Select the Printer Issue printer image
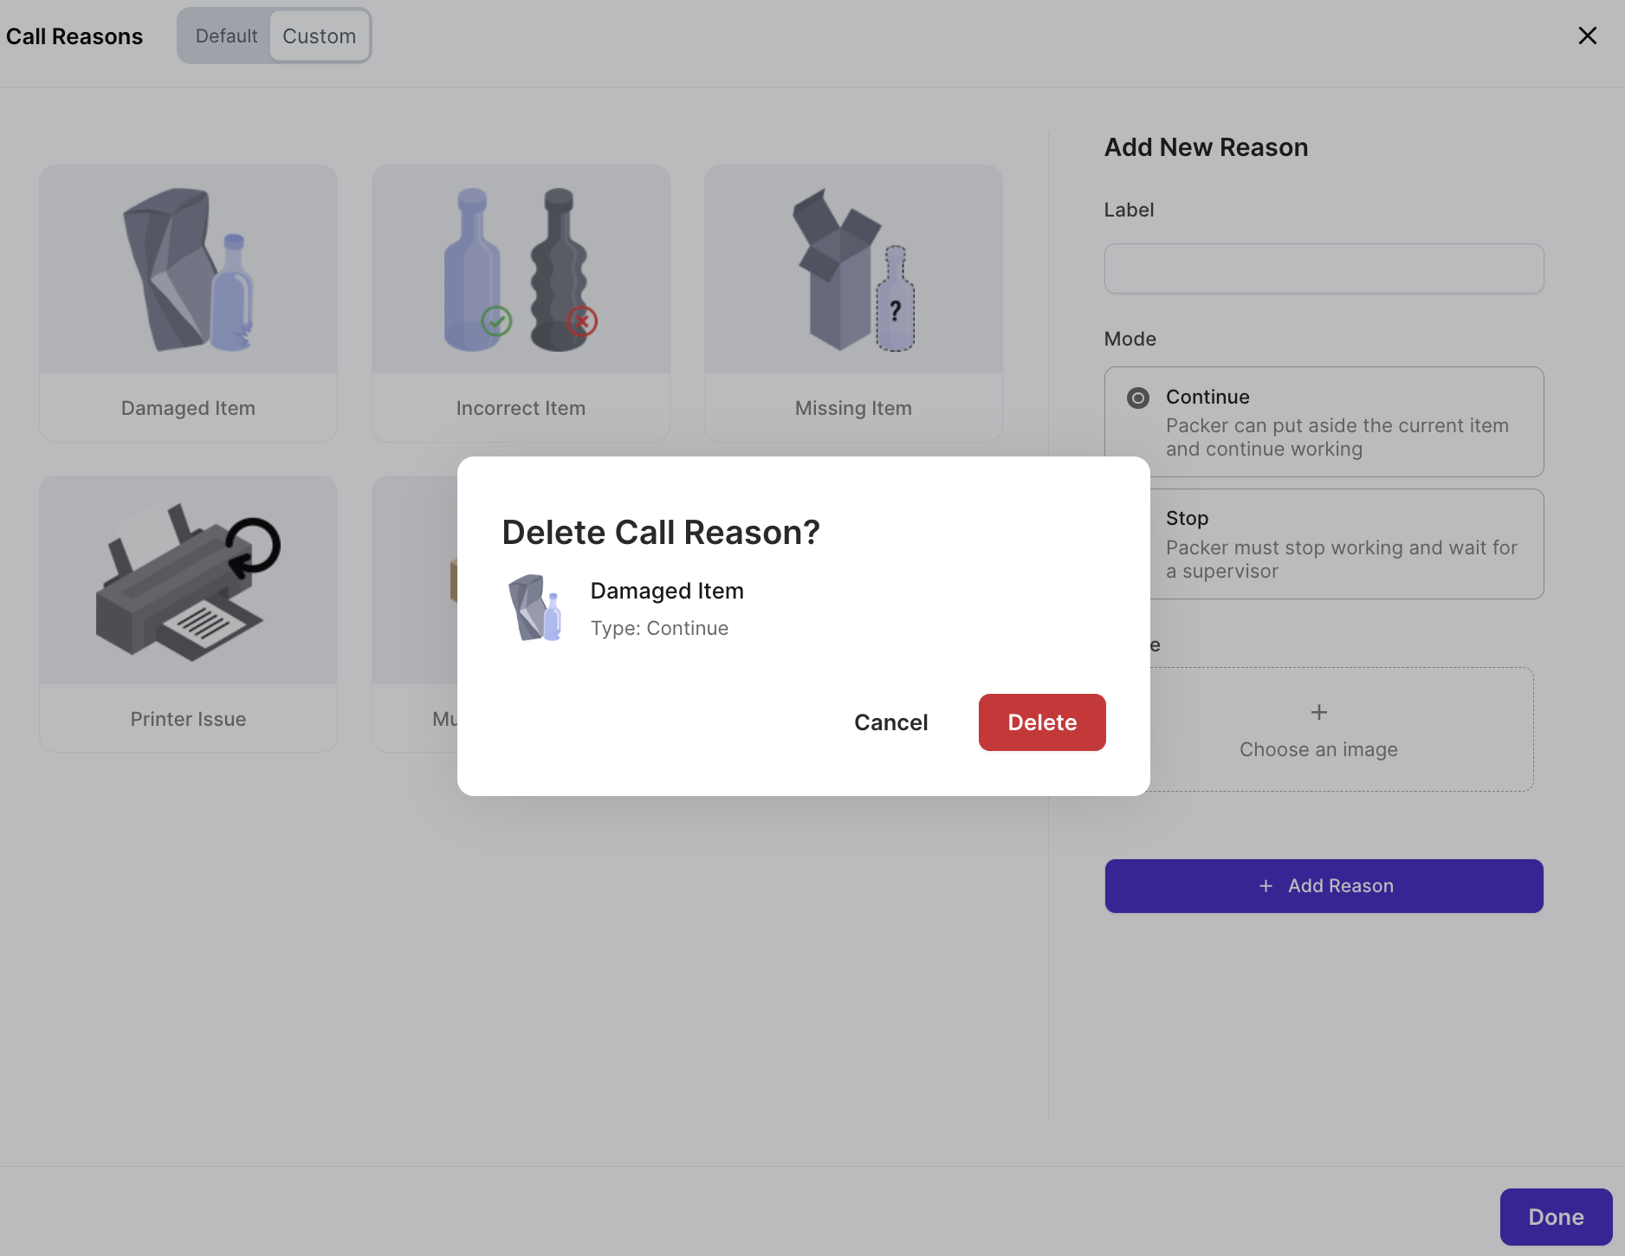 tap(188, 580)
